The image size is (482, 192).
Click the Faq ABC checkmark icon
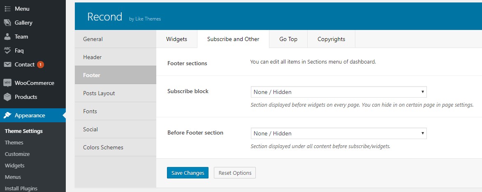tap(7, 50)
